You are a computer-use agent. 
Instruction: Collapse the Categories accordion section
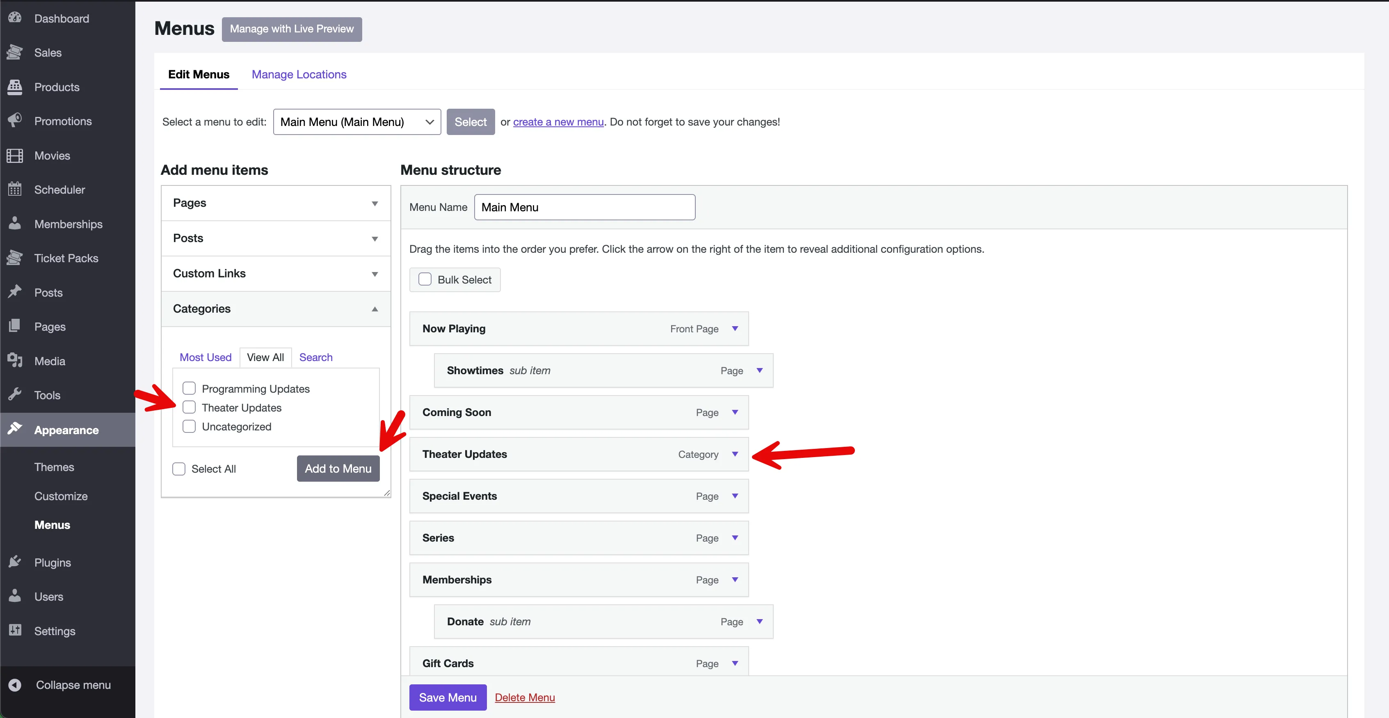point(276,309)
